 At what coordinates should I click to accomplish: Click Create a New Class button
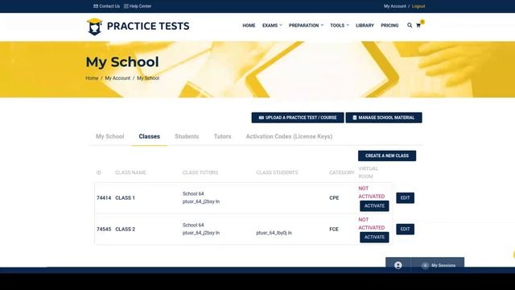tap(387, 155)
